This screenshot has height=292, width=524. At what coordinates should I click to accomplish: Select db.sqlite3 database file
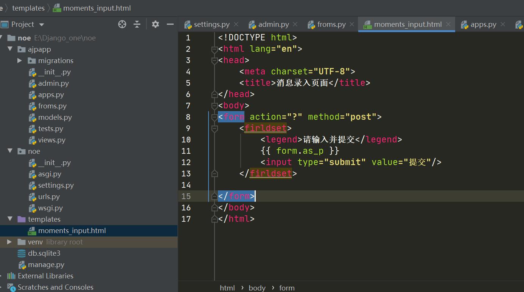44,253
